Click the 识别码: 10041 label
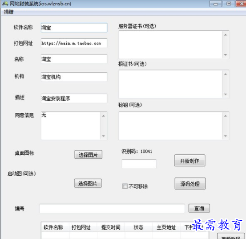The height and width of the screenshot is (239, 246). pyautogui.click(x=137, y=151)
